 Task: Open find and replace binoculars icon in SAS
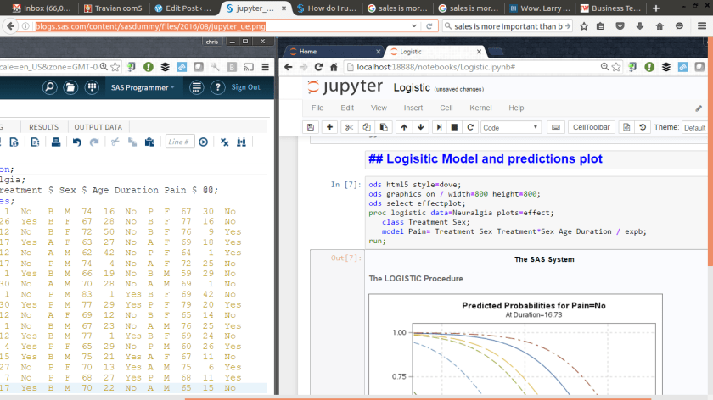[241, 142]
